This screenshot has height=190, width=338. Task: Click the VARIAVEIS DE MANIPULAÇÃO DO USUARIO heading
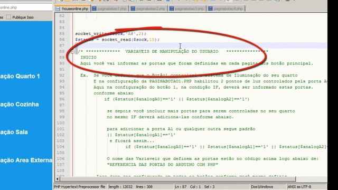172,52
